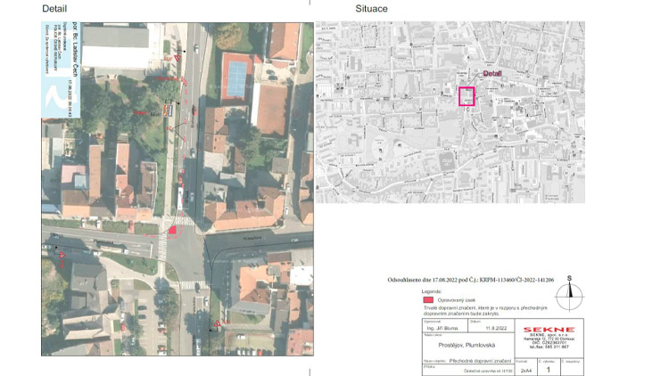Image resolution: width=669 pixels, height=376 pixels.
Task: Click the 'Detail' heading
Action: coord(55,9)
